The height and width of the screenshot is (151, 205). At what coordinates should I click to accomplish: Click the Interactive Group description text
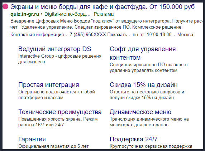[60, 59]
